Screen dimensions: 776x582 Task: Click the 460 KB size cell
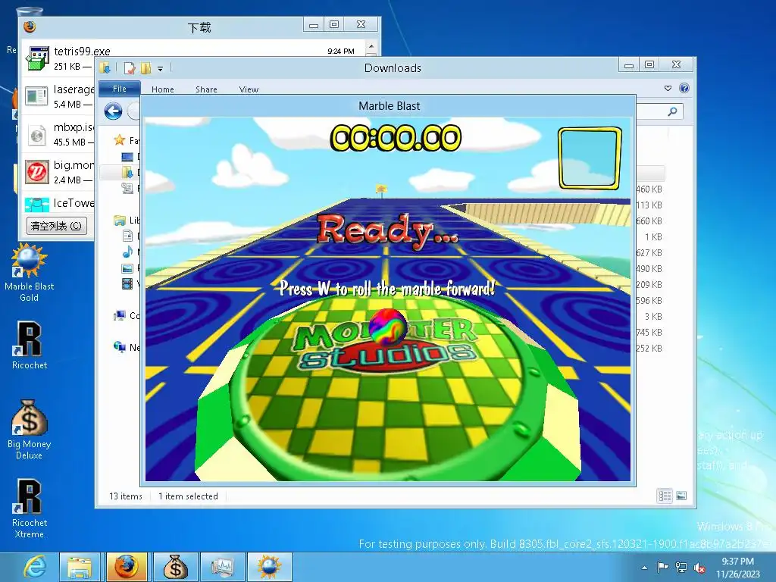(x=649, y=189)
